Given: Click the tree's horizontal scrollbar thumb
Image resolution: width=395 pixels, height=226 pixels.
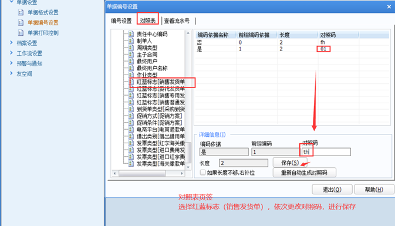Looking at the screenshot, I should [142, 173].
